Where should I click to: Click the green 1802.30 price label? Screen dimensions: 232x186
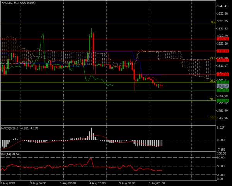(x=223, y=82)
